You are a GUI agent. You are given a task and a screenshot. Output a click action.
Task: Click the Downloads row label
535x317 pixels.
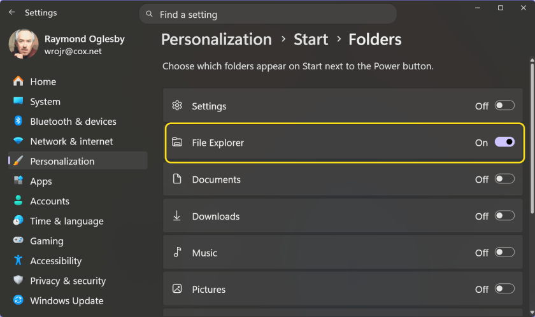coord(216,216)
